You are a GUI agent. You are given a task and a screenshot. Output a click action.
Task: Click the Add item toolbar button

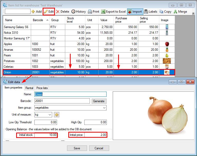[36, 12]
